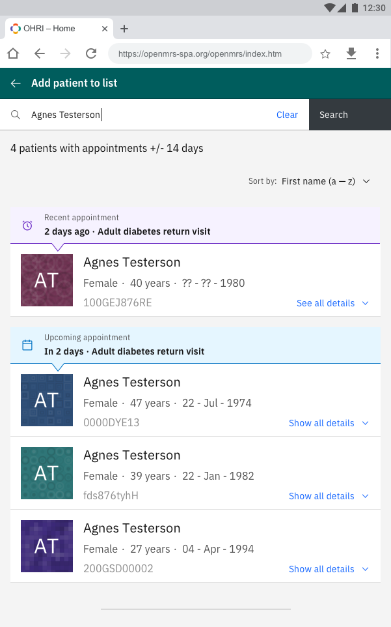The height and width of the screenshot is (627, 391).
Task: Go back using the browser back arrow
Action: point(40,54)
